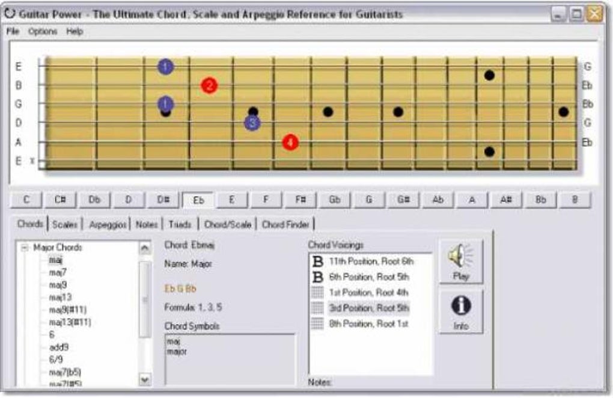Select root note Ab
Image resolution: width=613 pixels, height=398 pixels.
(x=438, y=200)
